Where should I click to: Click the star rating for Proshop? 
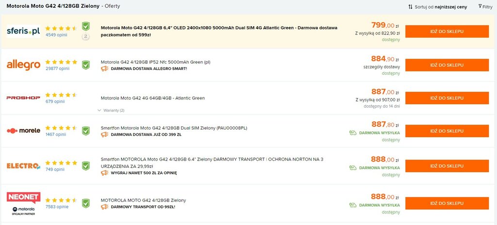[x=61, y=95]
